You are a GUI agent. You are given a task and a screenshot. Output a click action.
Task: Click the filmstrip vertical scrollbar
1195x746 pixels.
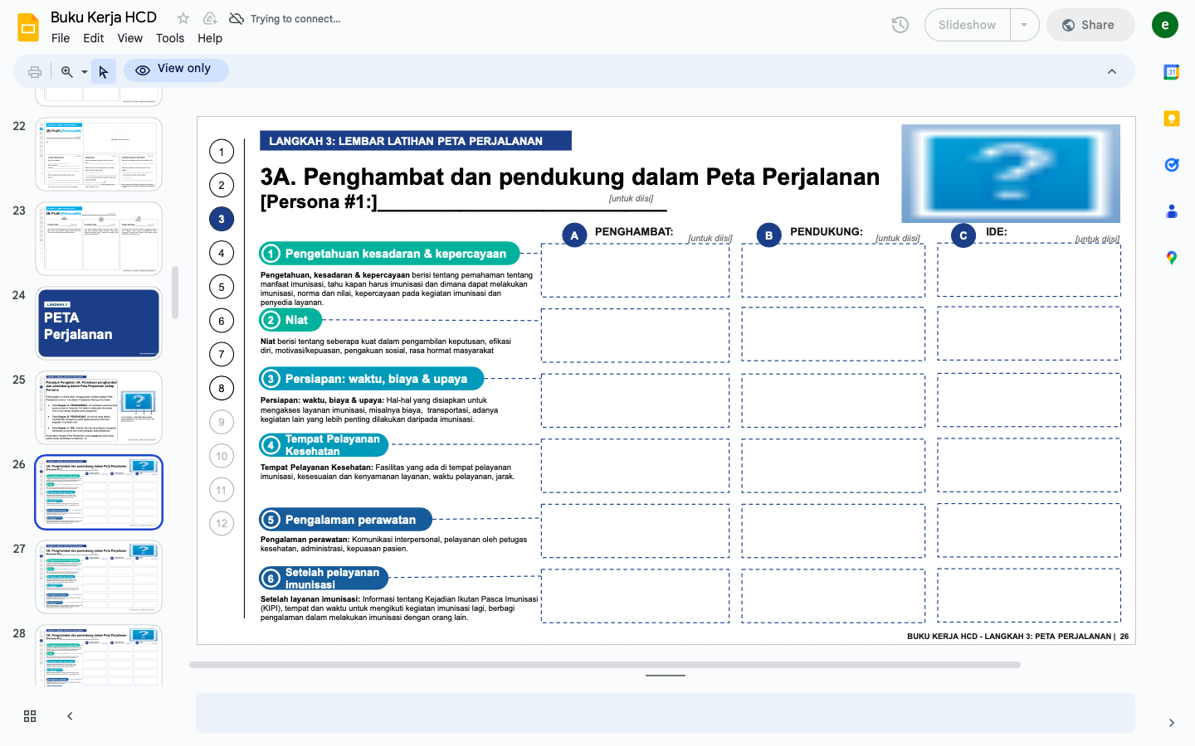coord(175,292)
